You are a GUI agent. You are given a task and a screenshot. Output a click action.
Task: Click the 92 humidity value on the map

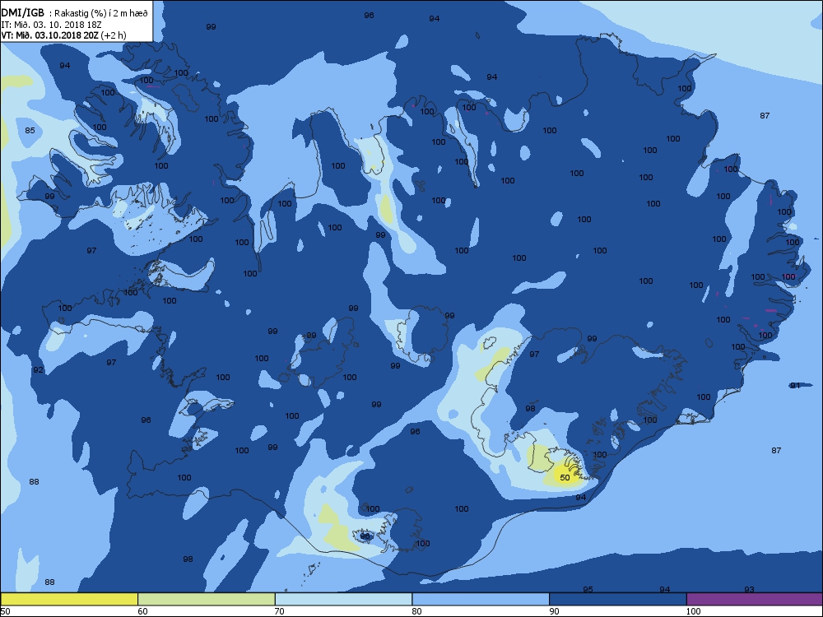point(39,370)
